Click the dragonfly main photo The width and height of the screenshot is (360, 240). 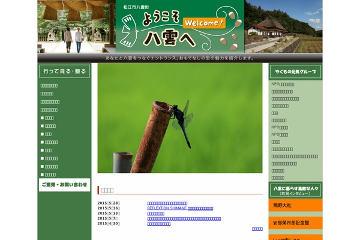pos(180,118)
